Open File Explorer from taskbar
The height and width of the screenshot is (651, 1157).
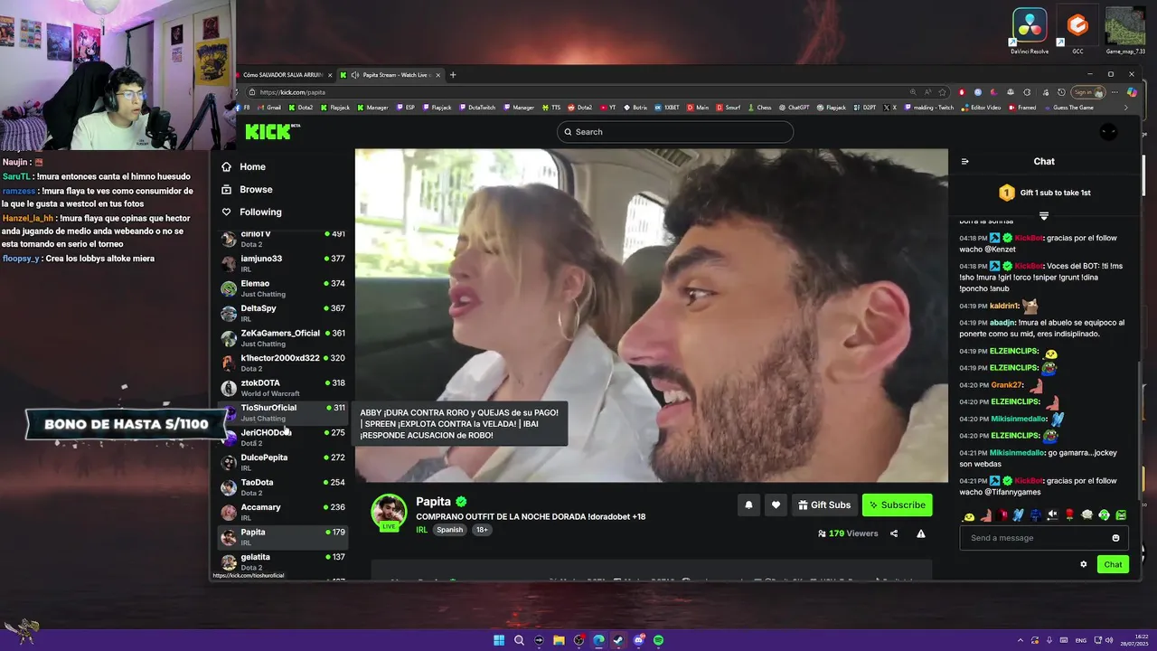tap(559, 640)
